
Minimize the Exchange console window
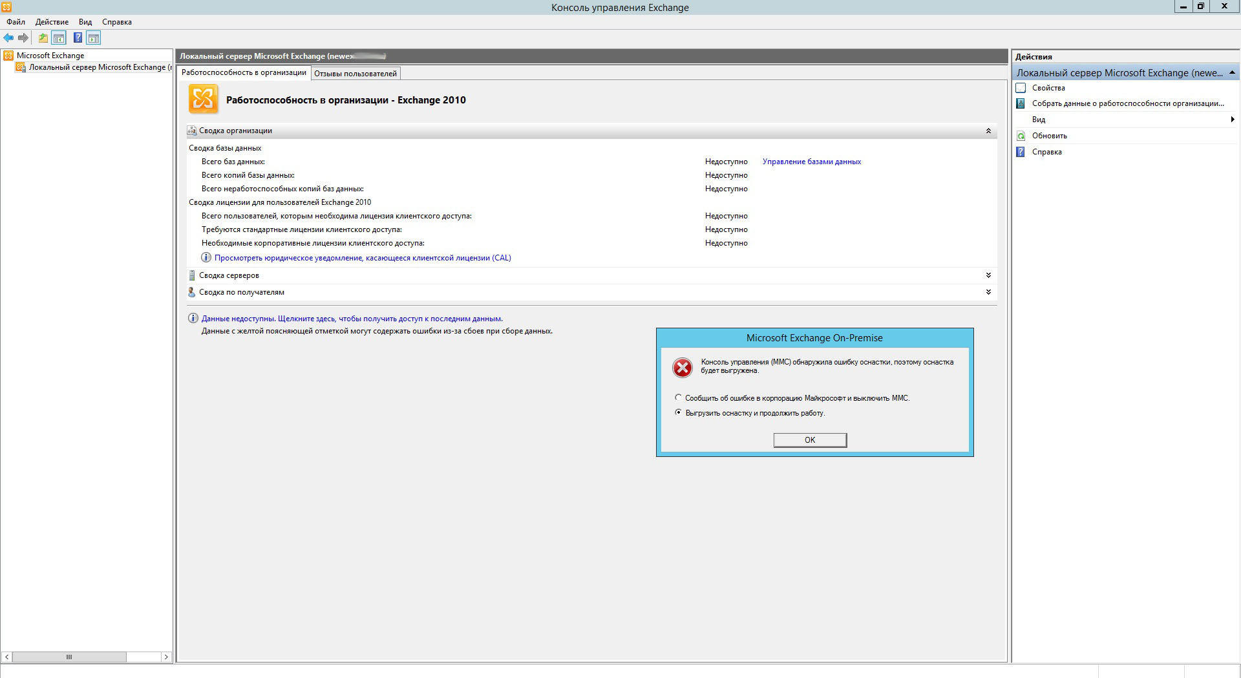pos(1183,6)
